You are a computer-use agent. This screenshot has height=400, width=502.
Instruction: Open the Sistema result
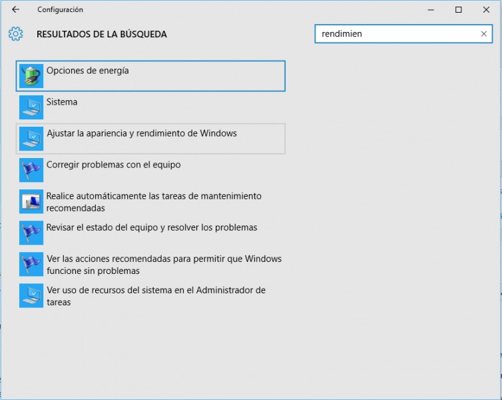tap(150, 107)
